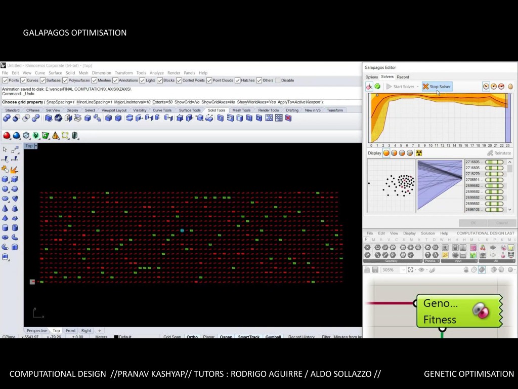Click the Stop Solver button
Screen dimensions: 518x389
(437, 87)
